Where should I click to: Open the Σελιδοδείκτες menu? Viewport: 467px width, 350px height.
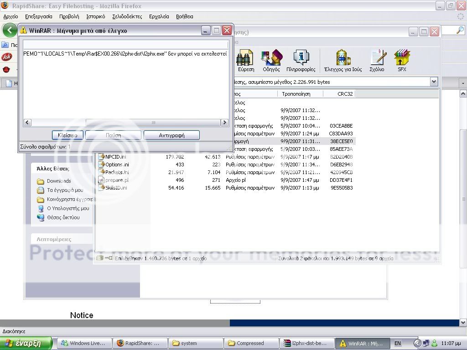pyautogui.click(x=127, y=16)
